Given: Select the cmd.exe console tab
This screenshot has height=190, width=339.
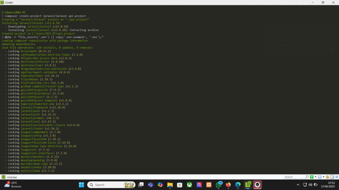Looking at the screenshot, I should (12, 177).
